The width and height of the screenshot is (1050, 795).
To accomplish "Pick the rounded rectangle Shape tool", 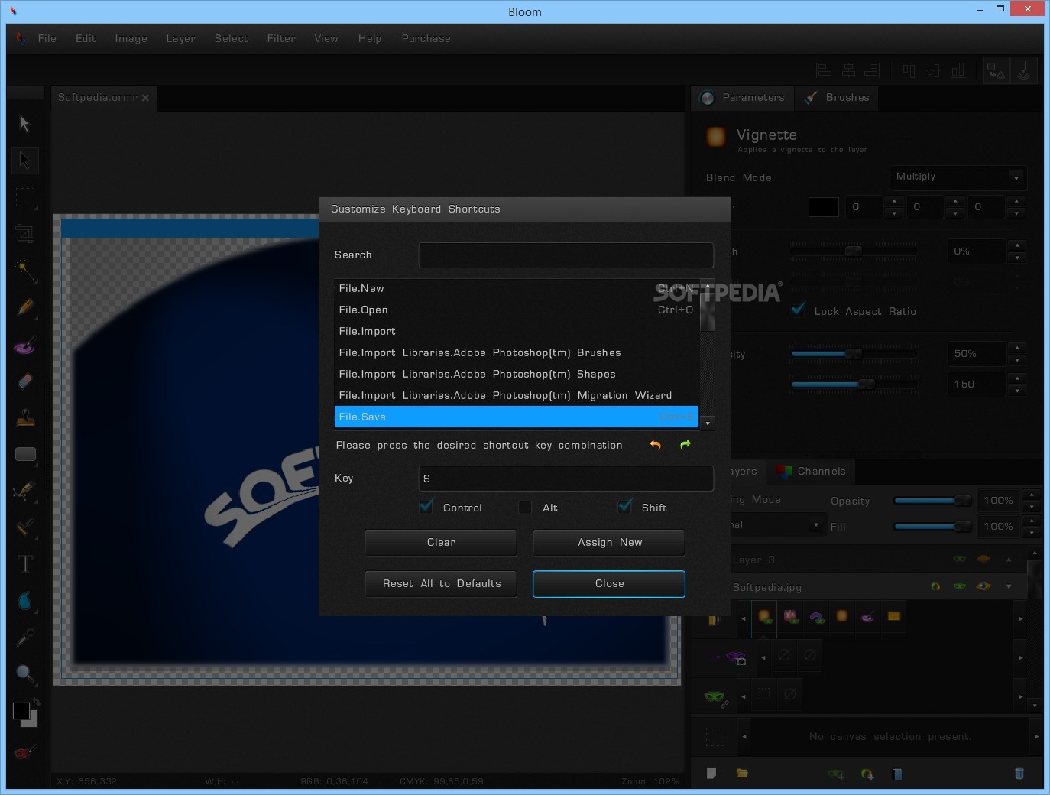I will pos(25,454).
